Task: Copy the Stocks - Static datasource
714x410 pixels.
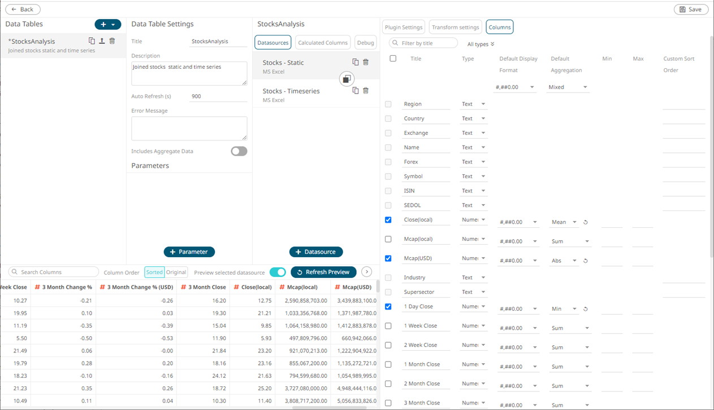Action: coord(356,62)
